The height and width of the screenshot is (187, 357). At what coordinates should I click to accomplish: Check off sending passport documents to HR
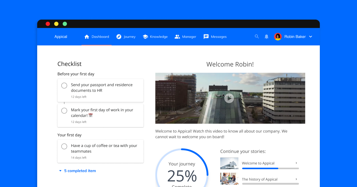64,85
